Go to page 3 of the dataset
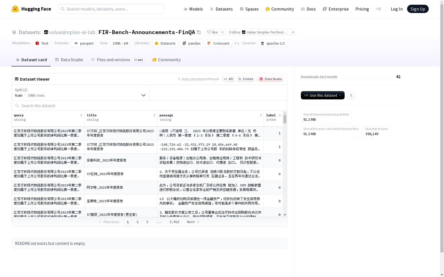 point(147,222)
